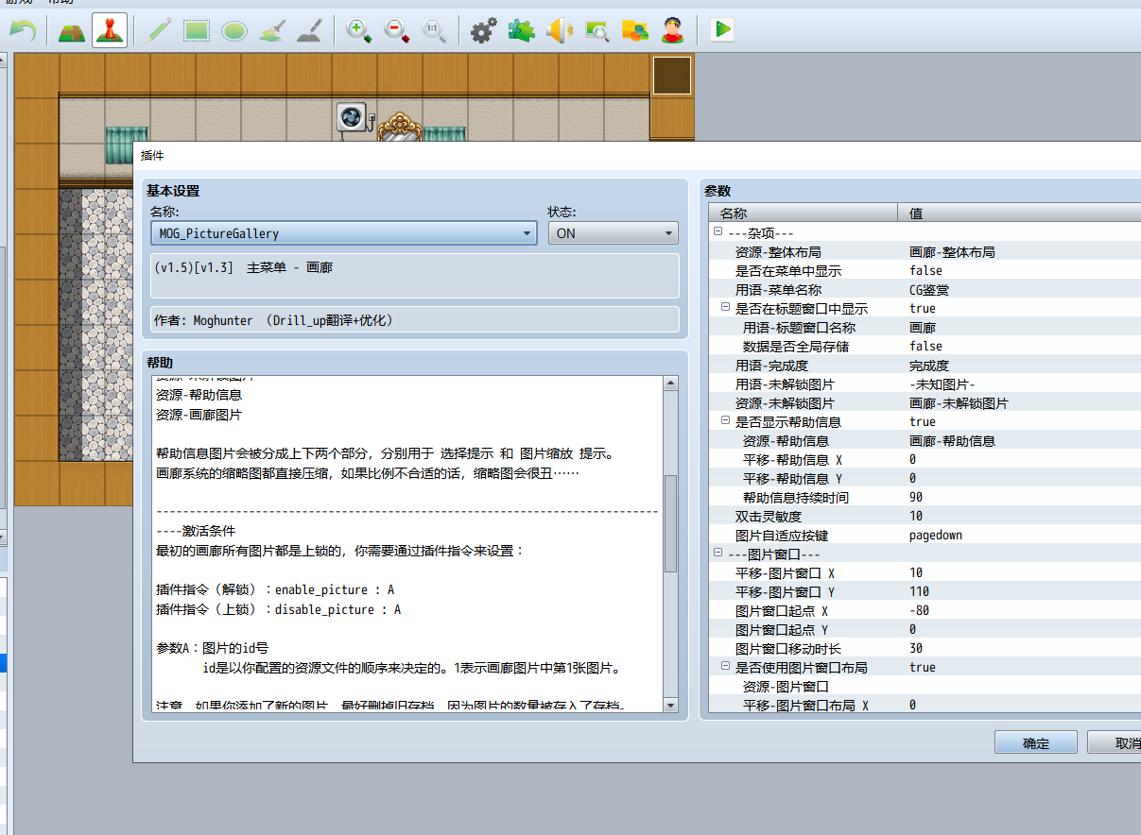The width and height of the screenshot is (1141, 835).
Task: Select the shadow pen tool
Action: point(310,30)
